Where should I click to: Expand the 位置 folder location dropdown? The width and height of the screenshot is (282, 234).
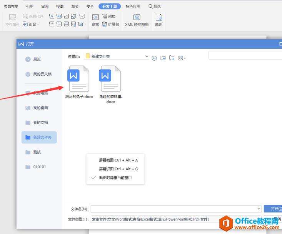pos(147,56)
